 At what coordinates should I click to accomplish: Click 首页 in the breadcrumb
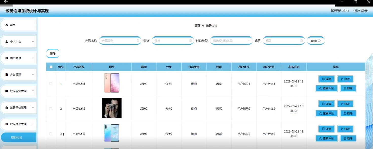[x=197, y=26]
